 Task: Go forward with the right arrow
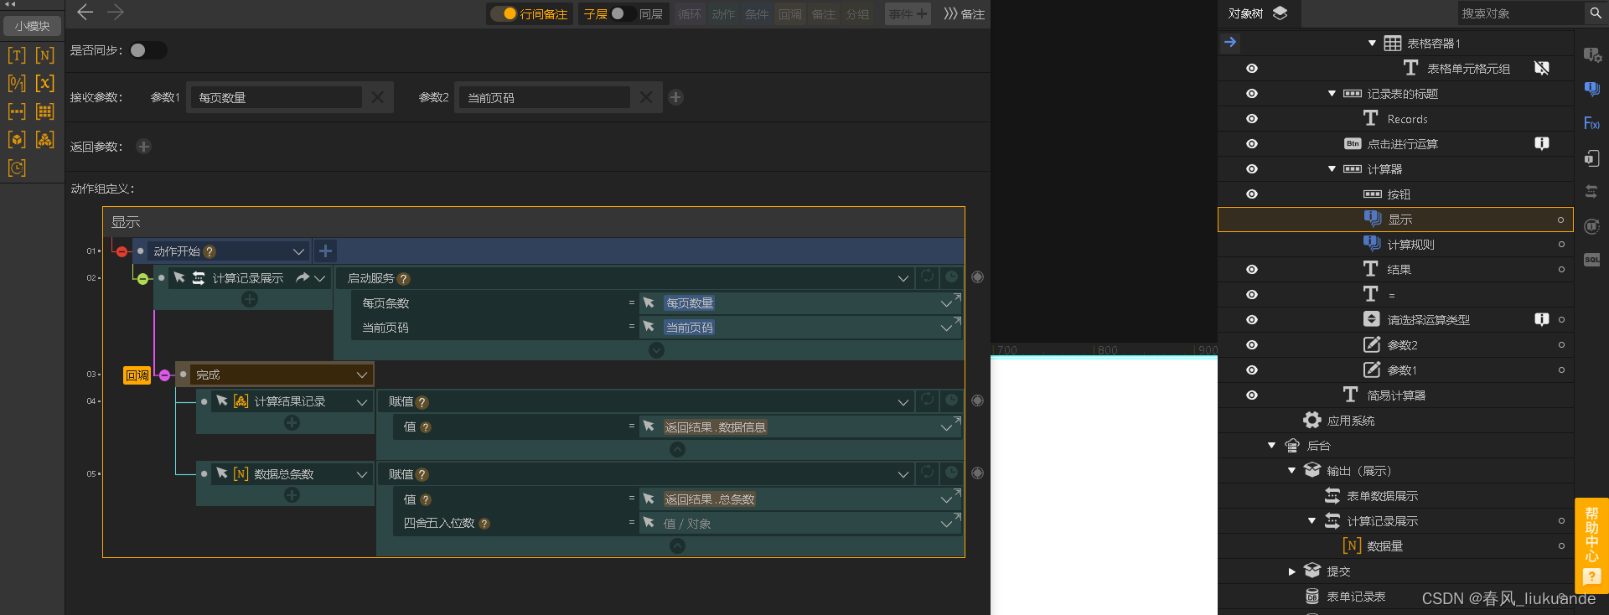coord(116,13)
